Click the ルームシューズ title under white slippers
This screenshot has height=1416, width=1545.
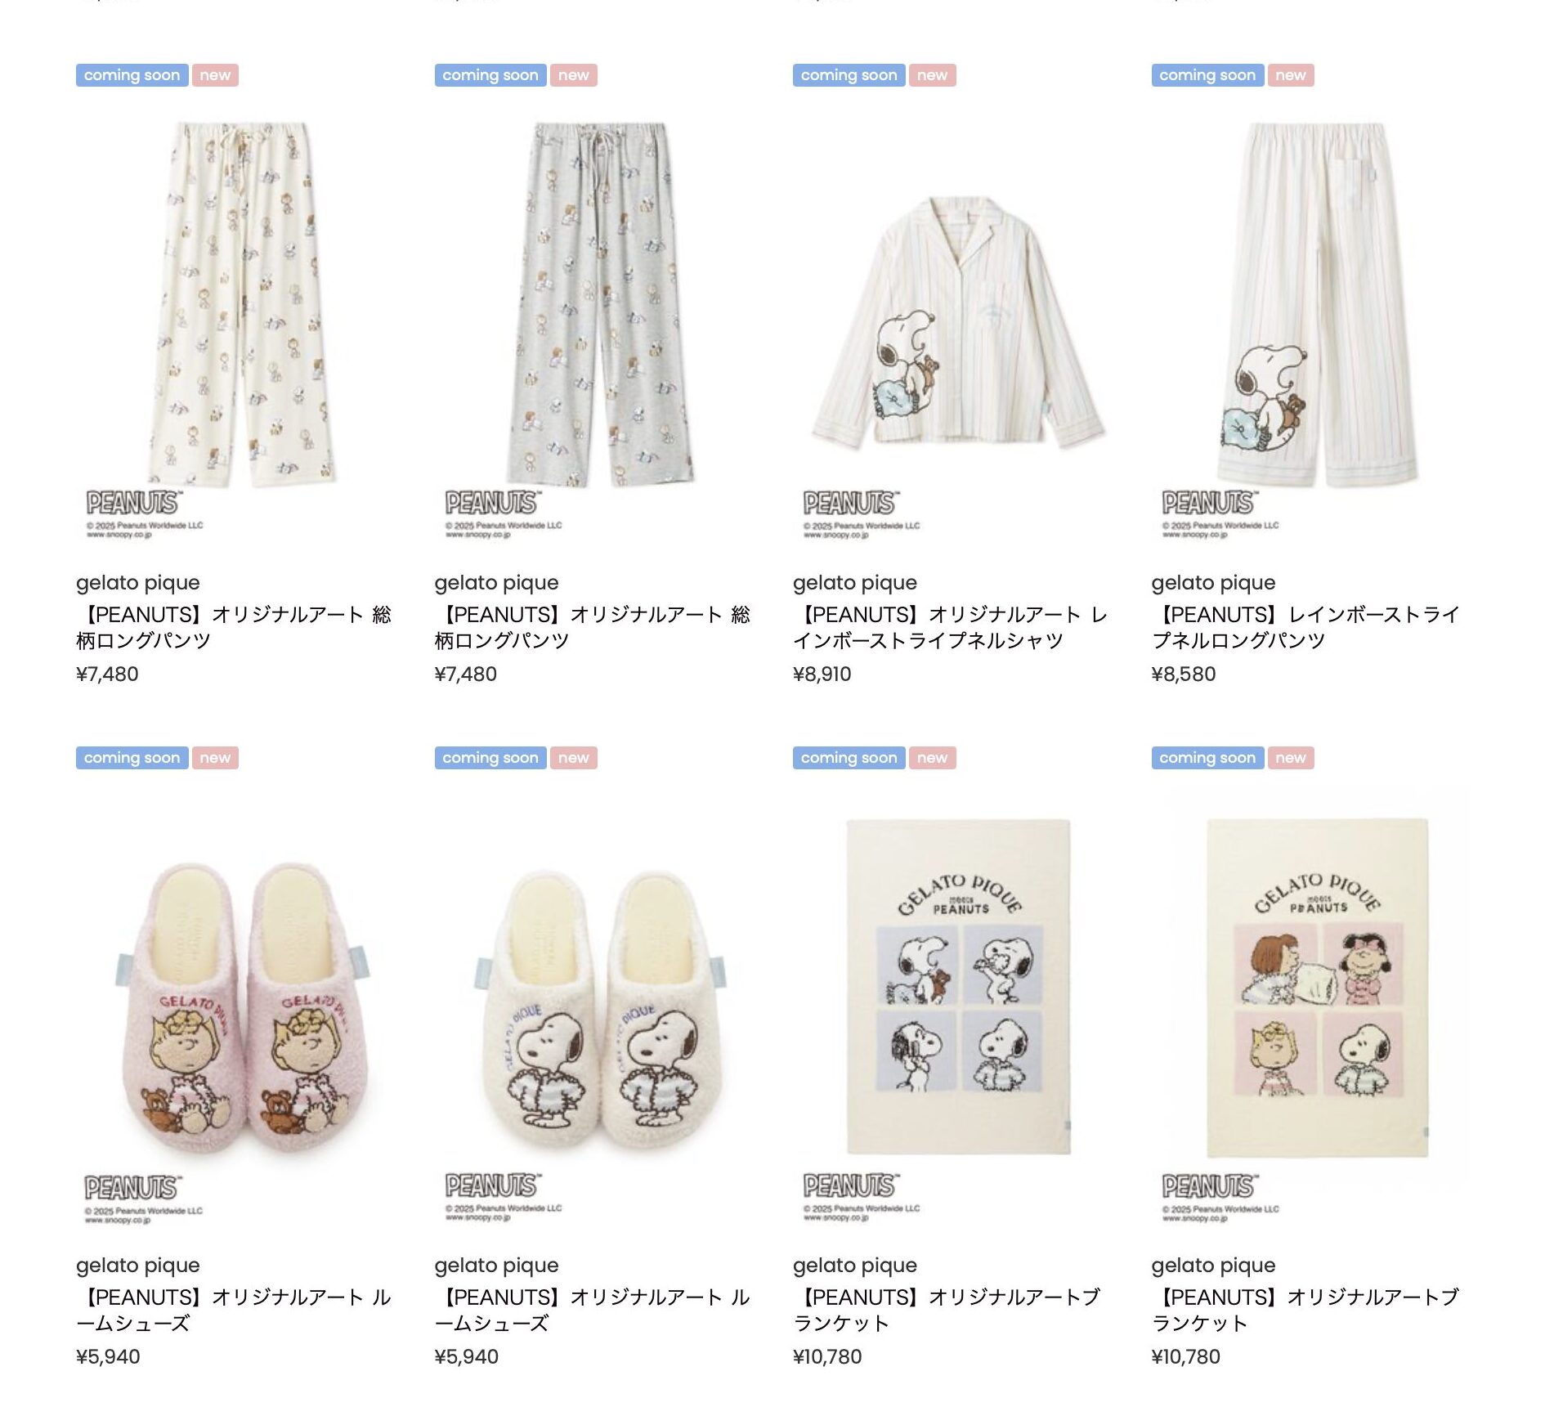click(593, 1310)
